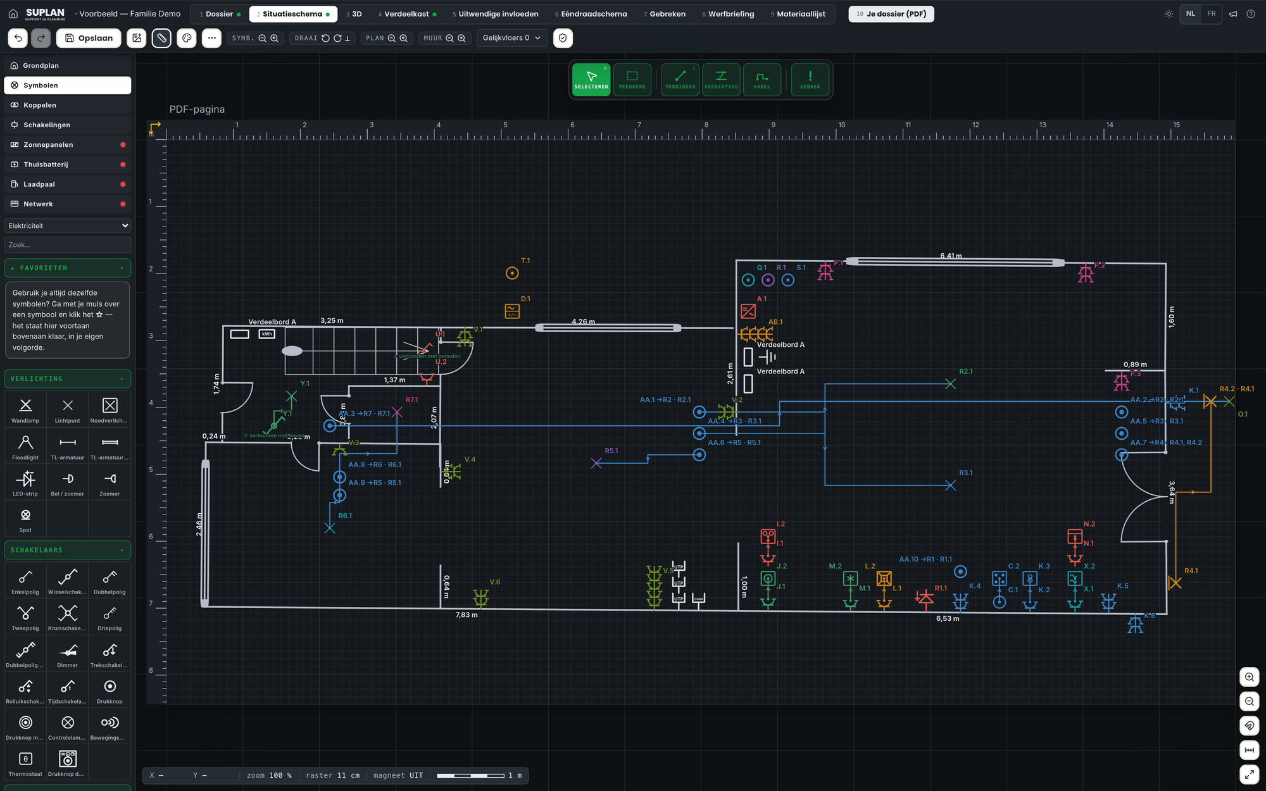Pick the Bel / zoemer symbol
This screenshot has width=1266, height=791.
point(68,483)
